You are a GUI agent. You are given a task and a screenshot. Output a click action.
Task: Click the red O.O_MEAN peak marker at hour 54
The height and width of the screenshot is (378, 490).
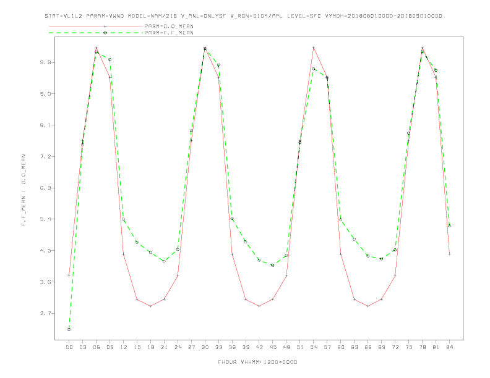[x=314, y=48]
